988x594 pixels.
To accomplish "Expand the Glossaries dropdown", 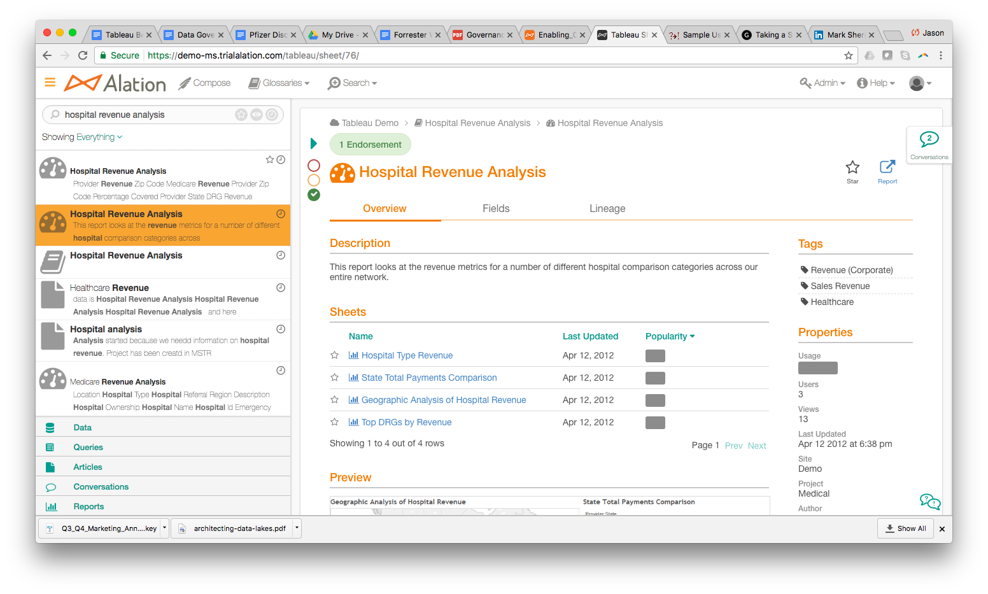I will 279,83.
